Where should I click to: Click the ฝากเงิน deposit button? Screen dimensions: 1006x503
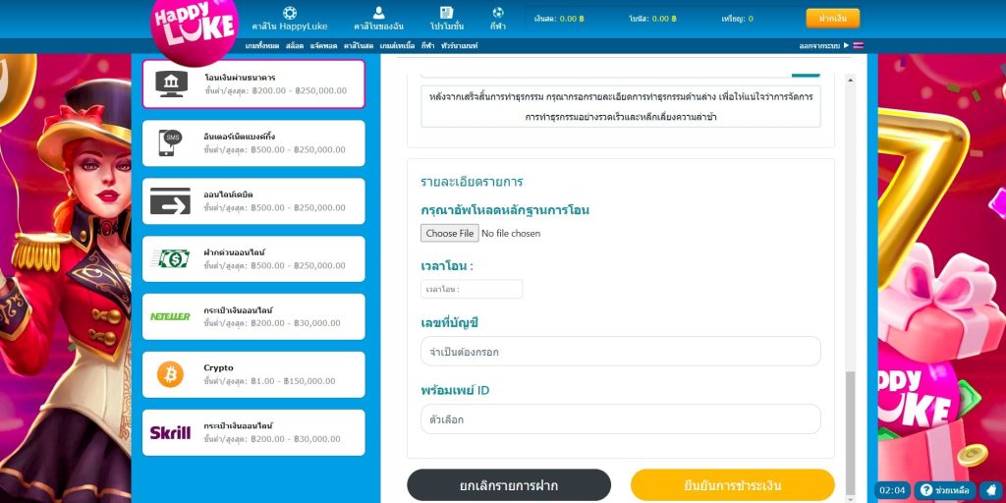tap(833, 19)
